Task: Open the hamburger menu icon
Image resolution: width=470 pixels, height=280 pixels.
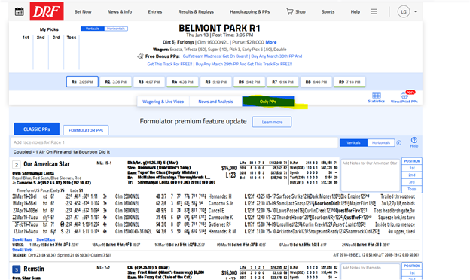Action: 374,11
